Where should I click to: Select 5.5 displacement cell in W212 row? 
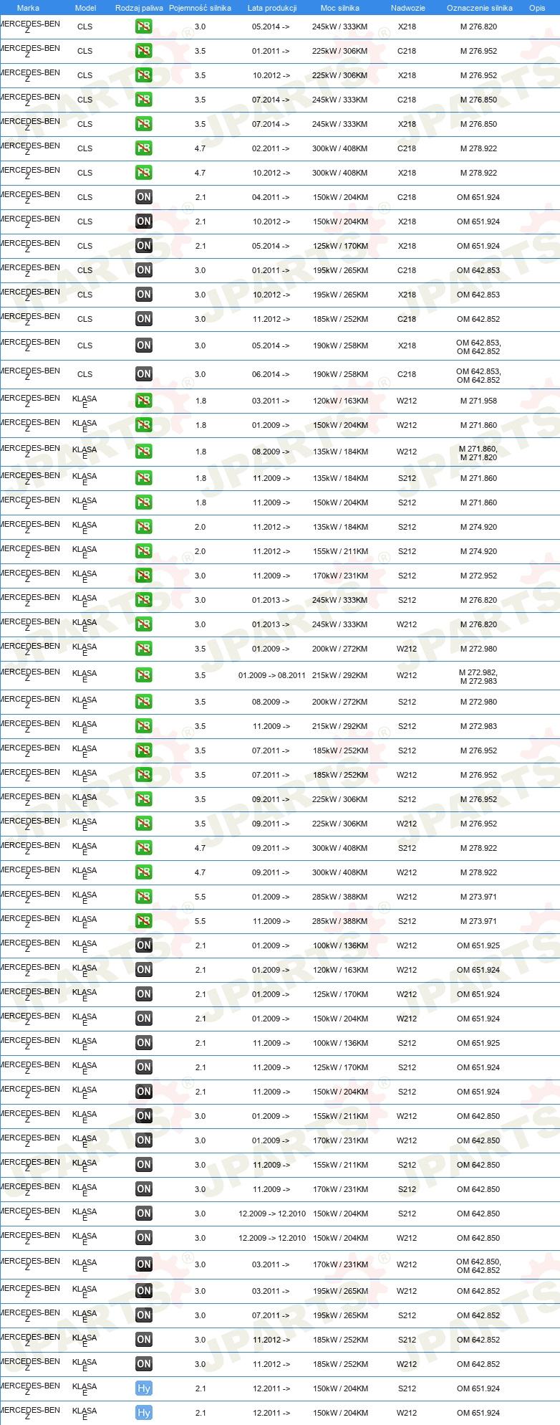click(201, 897)
